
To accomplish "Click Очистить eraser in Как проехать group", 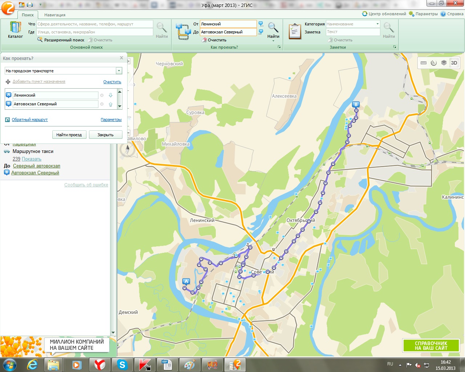I will (x=214, y=40).
